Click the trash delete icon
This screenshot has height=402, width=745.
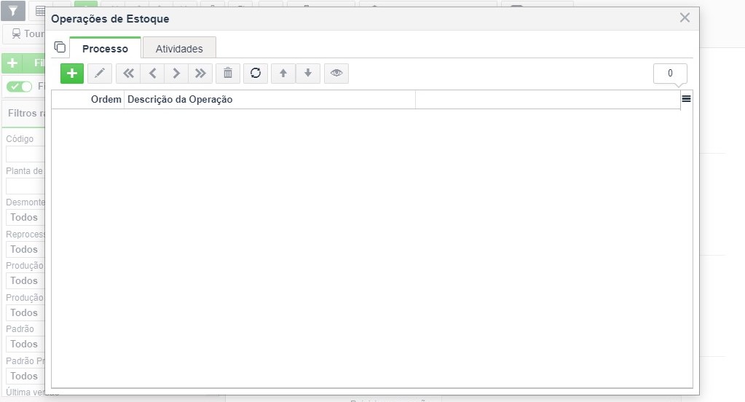pos(228,73)
